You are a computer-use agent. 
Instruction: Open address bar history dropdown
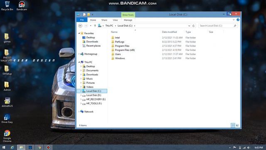coord(189,26)
